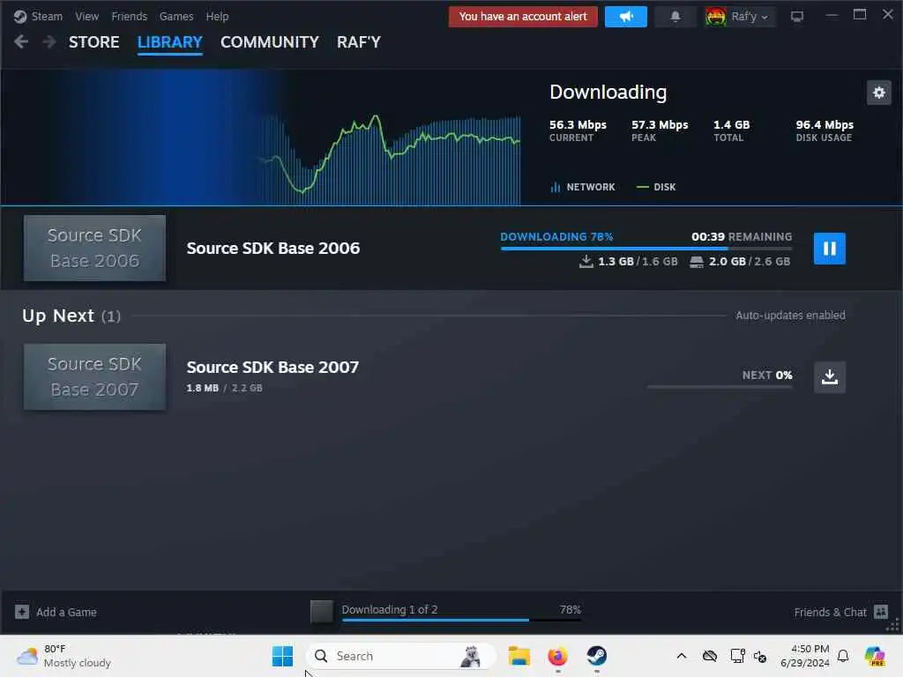Screen dimensions: 903x677
Task: Open the Copilot icon in the taskbar
Action: pyautogui.click(x=874, y=656)
